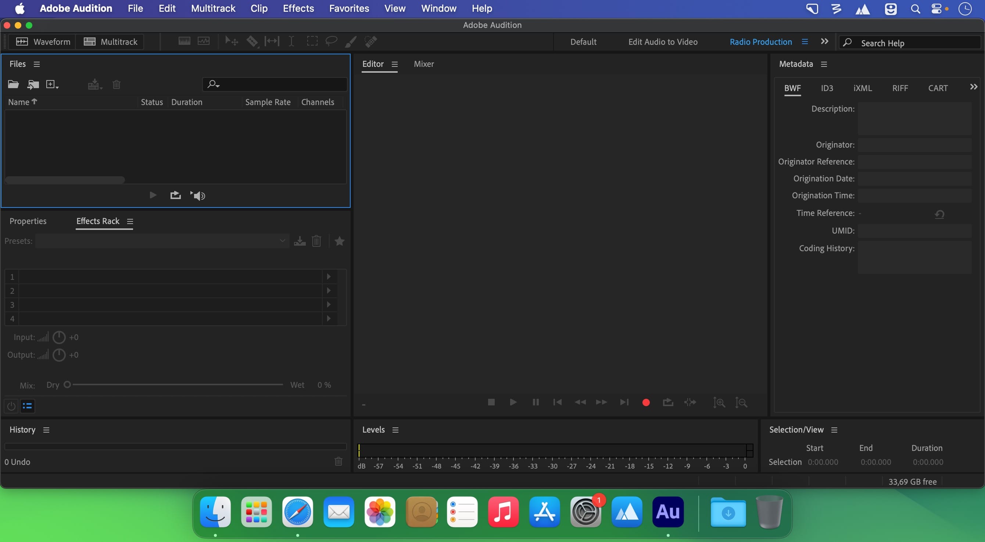This screenshot has height=542, width=985.
Task: Clear history with the trash icon
Action: click(339, 462)
